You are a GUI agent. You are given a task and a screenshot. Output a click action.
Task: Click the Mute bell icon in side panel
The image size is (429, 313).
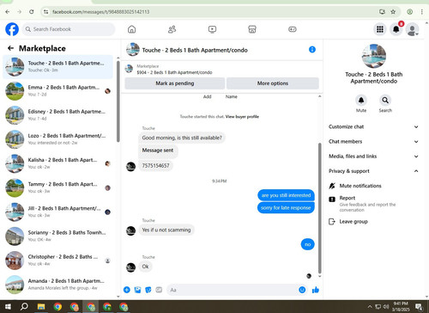click(x=361, y=101)
